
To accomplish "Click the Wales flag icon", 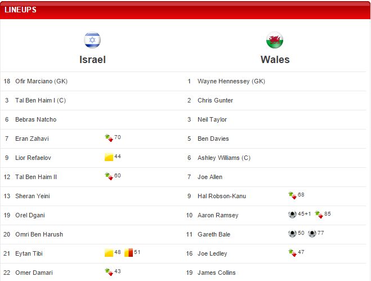I will [x=275, y=41].
